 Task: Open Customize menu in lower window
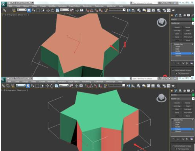tap(98, 82)
